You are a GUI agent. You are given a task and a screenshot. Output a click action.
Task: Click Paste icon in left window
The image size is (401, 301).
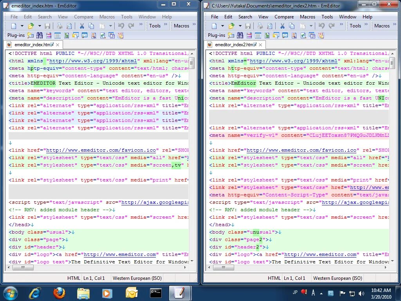102,25
